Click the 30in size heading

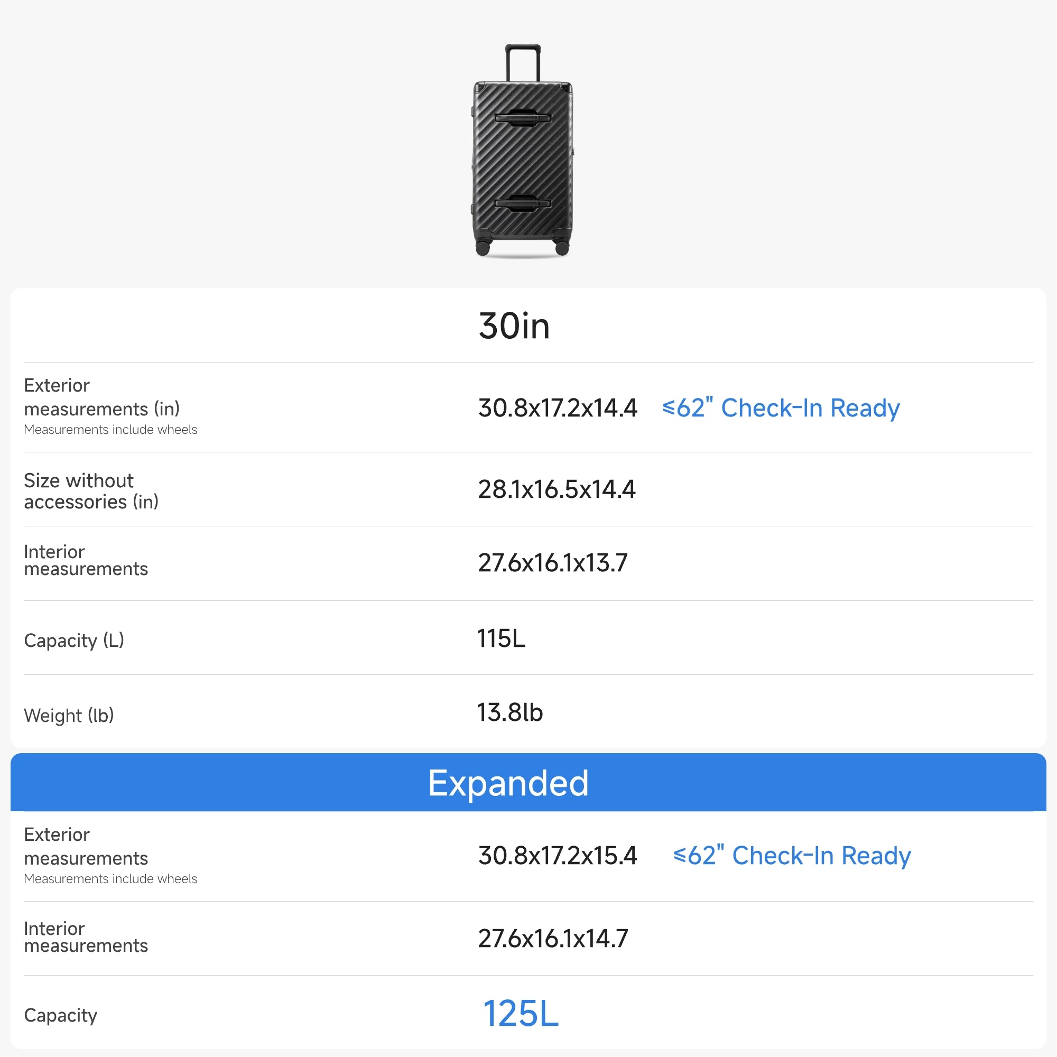coord(514,326)
